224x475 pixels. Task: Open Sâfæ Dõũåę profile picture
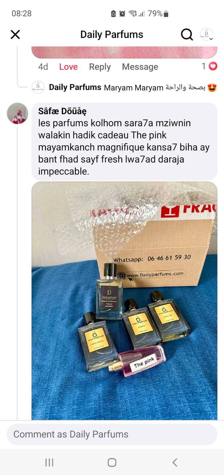[x=17, y=113]
